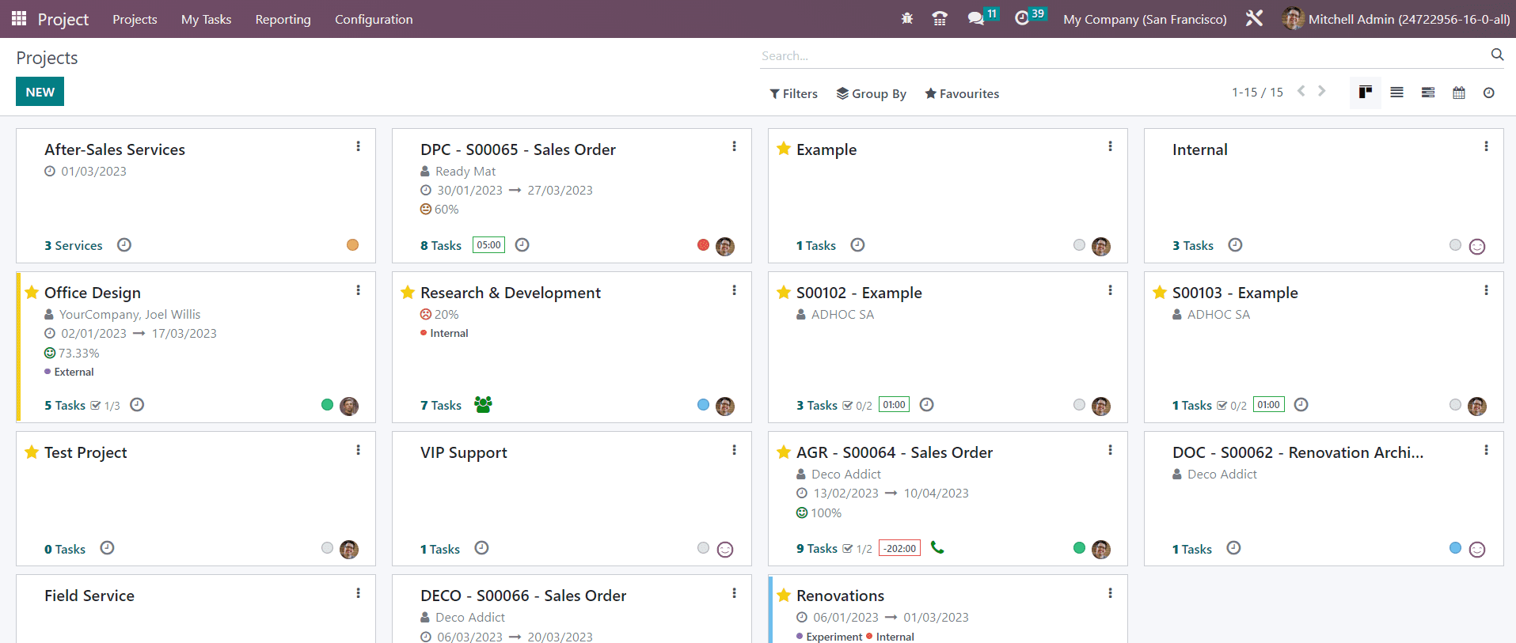Open the activities clock icon in navbar

click(1022, 18)
